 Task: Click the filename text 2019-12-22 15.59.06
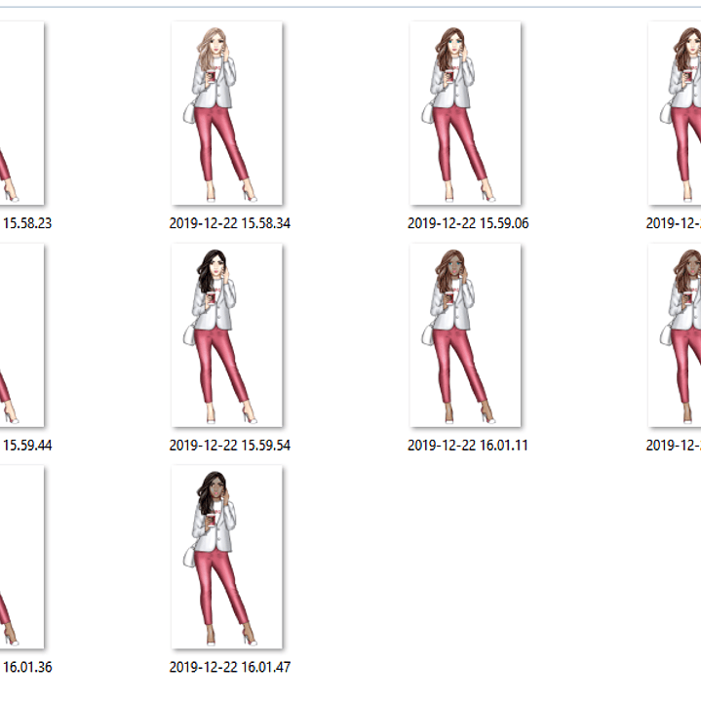pos(468,223)
